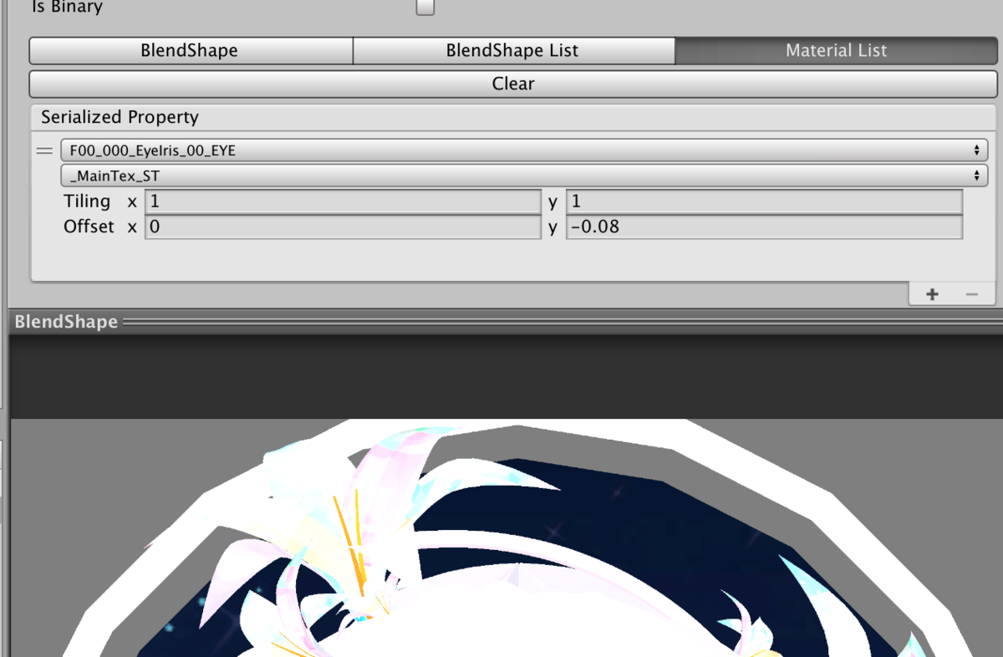Screen dimensions: 1003x657
Task: Switch to the BlendShape tab
Action: (191, 50)
